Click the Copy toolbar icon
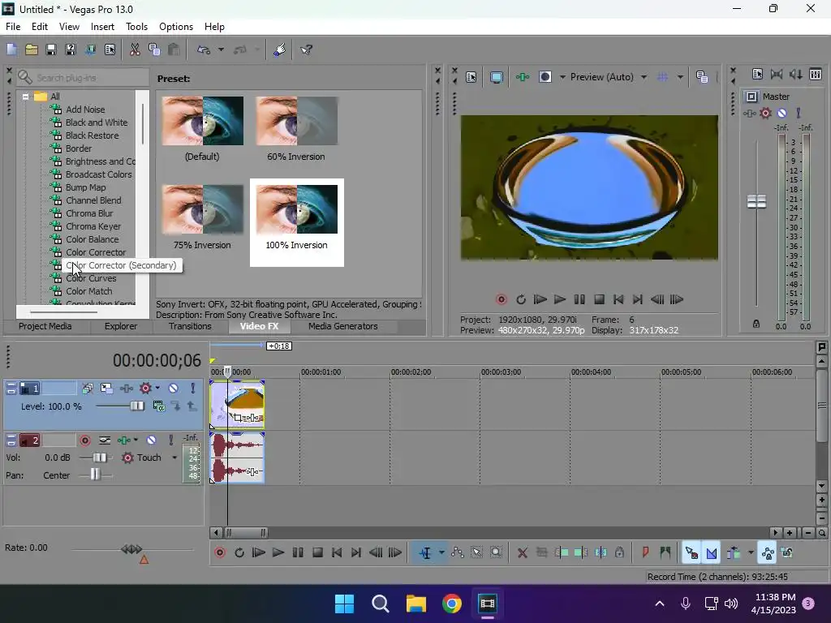831x623 pixels. coord(154,49)
